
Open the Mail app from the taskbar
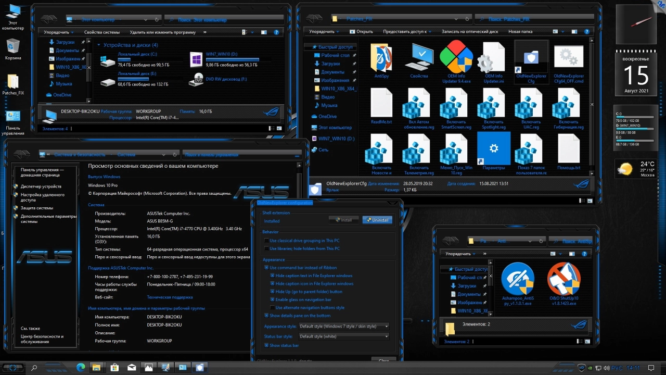(132, 368)
